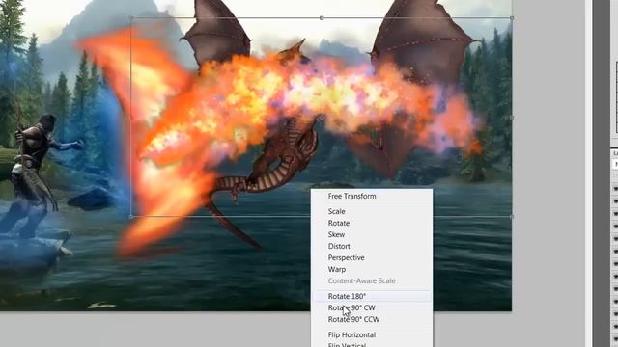Click the top-right corner transform handle
Screen dimensions: 618x347
point(512,18)
